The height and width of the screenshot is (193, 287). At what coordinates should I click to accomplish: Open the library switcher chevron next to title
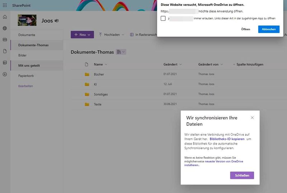[x=123, y=52]
